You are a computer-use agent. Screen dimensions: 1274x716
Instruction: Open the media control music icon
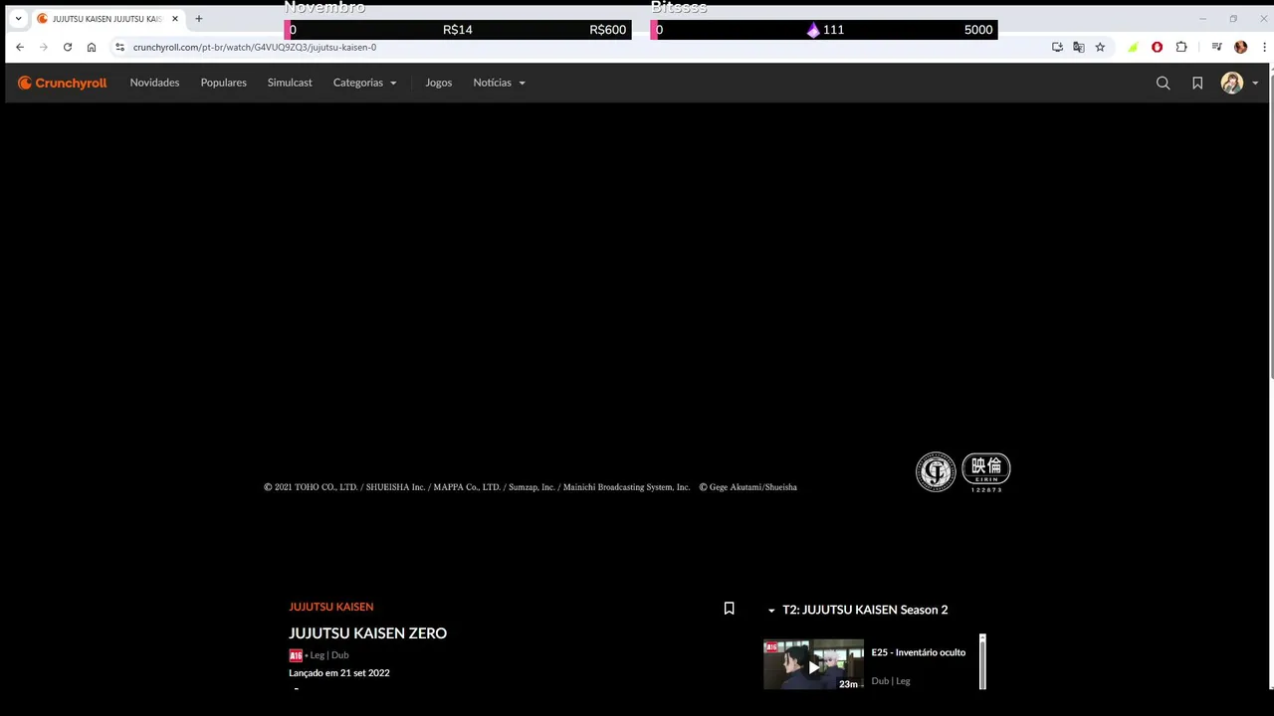(1216, 47)
